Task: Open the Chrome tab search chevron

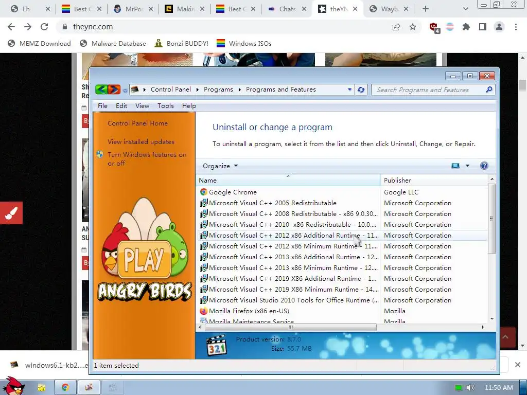Action: pos(465,9)
